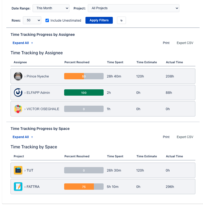The width and height of the screenshot is (203, 205).
Task: Expand the FATTRA project row chevron
Action: pos(25,187)
